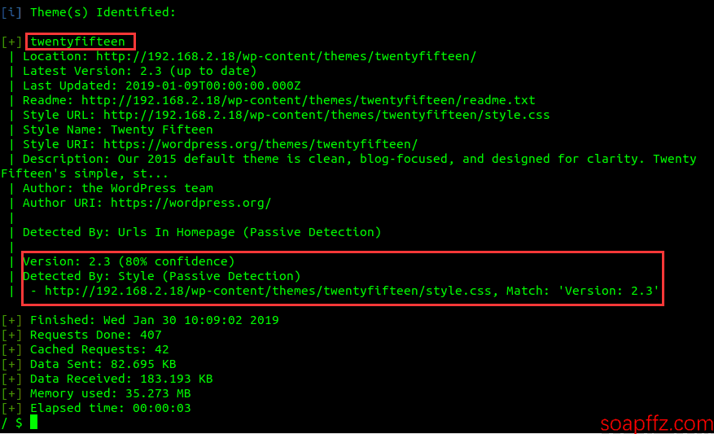Click the [+] marker beside twentyfifteen
Viewport: 714px width, 434px height.
point(11,42)
